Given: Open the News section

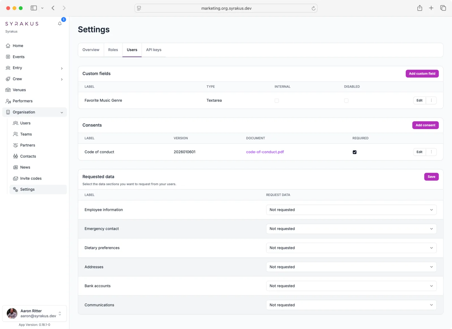Looking at the screenshot, I should coord(25,167).
